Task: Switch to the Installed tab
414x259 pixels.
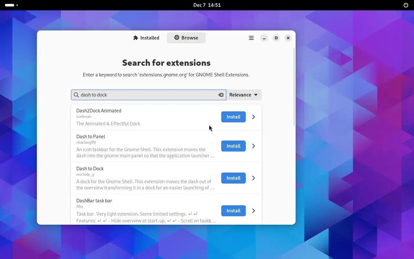Action: coord(146,38)
